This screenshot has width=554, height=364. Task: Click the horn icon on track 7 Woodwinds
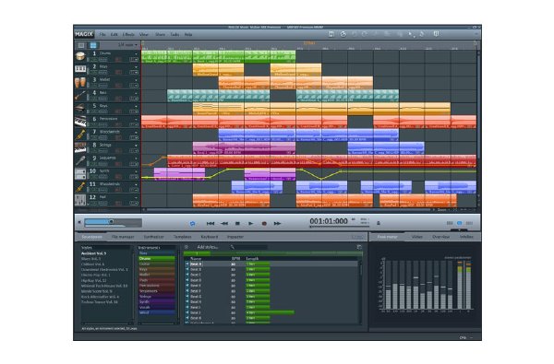coord(80,135)
